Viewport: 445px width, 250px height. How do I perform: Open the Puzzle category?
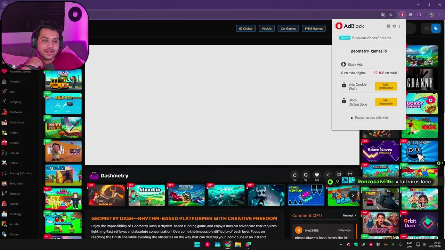14,224
